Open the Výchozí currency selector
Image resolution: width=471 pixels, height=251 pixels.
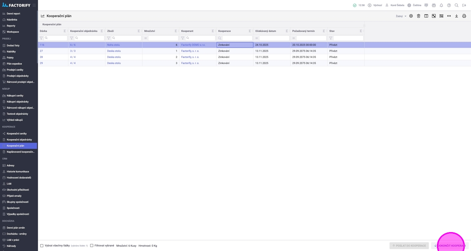coord(375,5)
